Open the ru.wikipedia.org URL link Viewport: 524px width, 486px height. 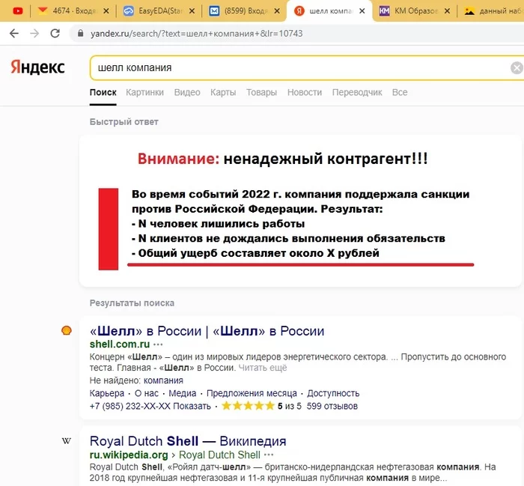(129, 455)
